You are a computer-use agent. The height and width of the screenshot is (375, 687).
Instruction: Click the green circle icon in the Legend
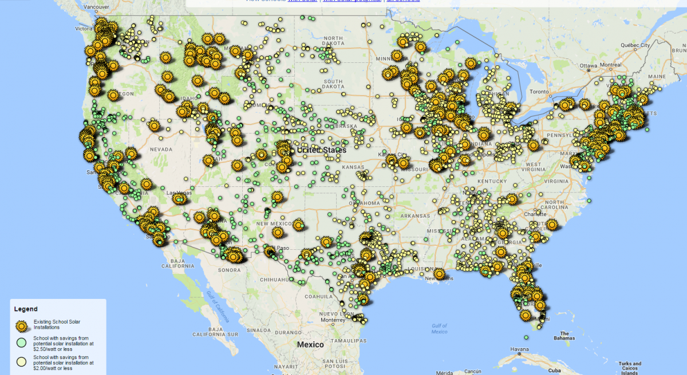pos(22,344)
